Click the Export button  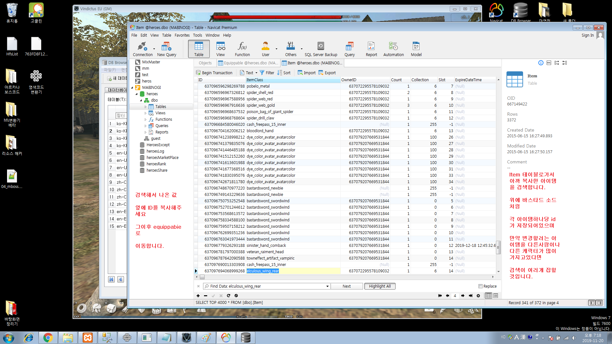click(x=327, y=73)
